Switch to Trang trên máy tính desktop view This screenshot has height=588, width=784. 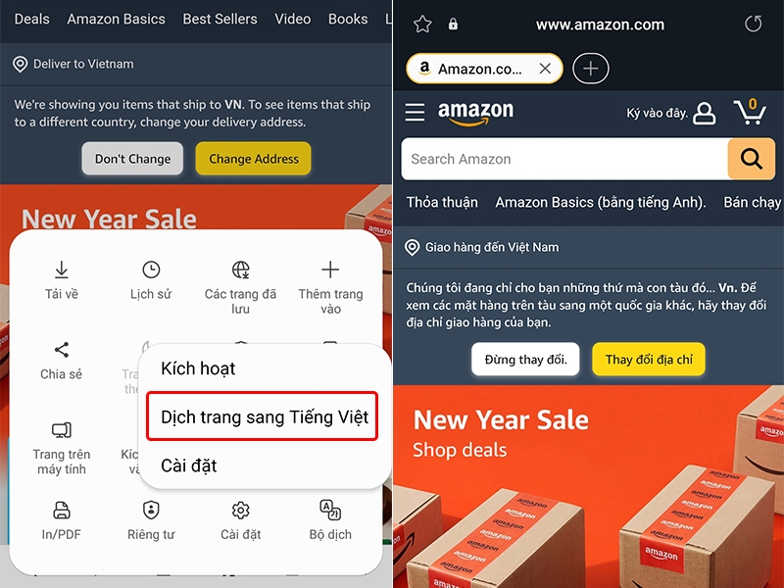pyautogui.click(x=62, y=430)
